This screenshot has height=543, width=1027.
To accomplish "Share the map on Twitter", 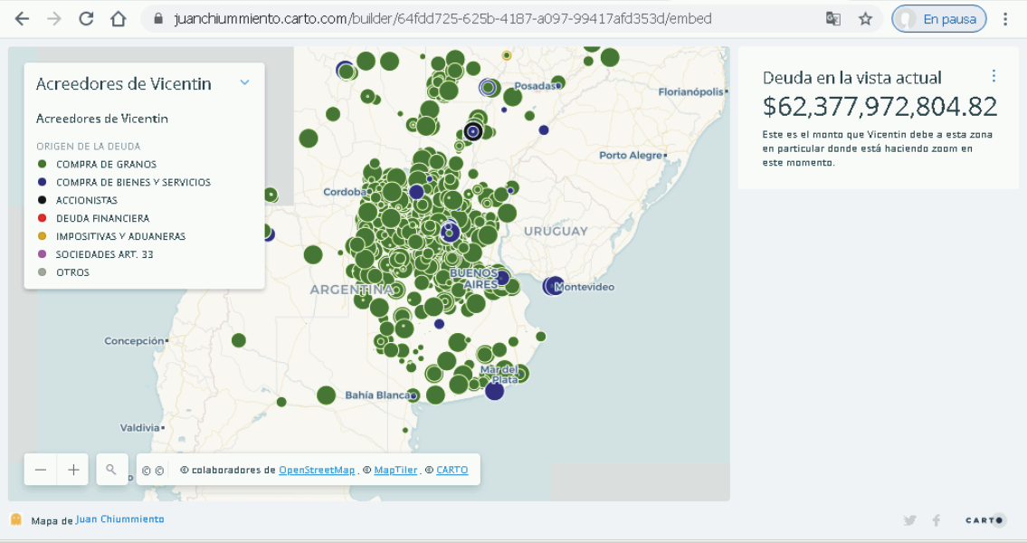I will pos(909,520).
